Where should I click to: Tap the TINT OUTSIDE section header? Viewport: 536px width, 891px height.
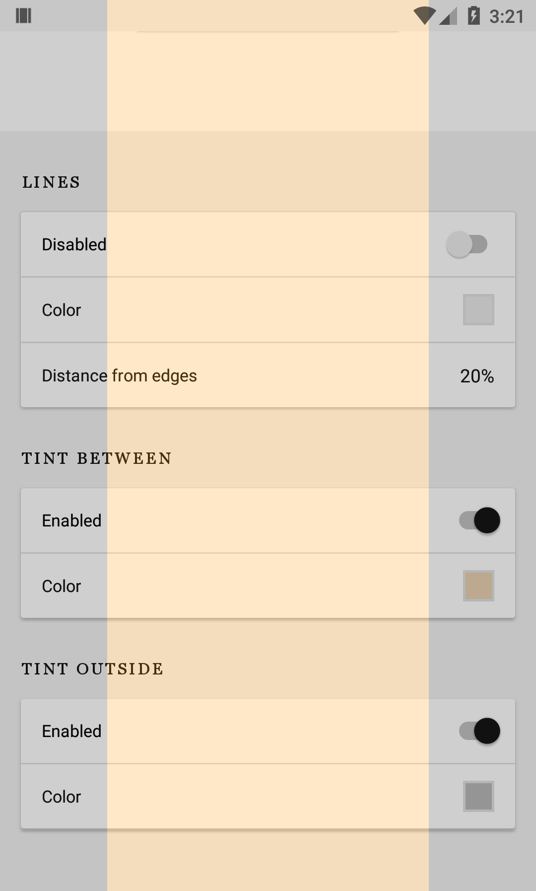(x=93, y=669)
